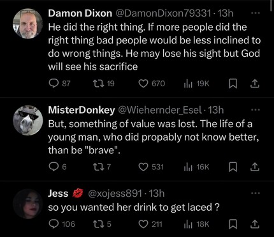This screenshot has height=237, width=274.
Task: Bookmark Damon Dixon's tweet
Action: click(233, 84)
